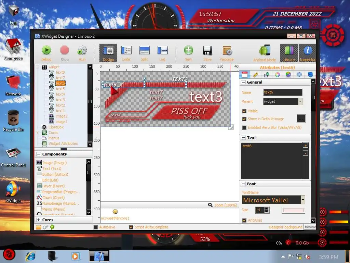This screenshot has width=350, height=263.
Task: Add the Image component
Action: click(x=52, y=163)
